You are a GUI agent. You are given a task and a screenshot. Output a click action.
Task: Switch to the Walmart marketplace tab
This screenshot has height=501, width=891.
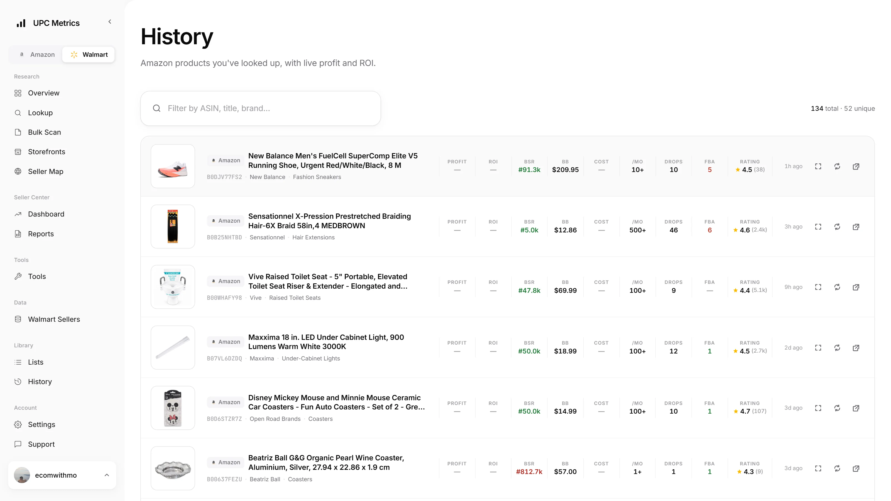89,55
